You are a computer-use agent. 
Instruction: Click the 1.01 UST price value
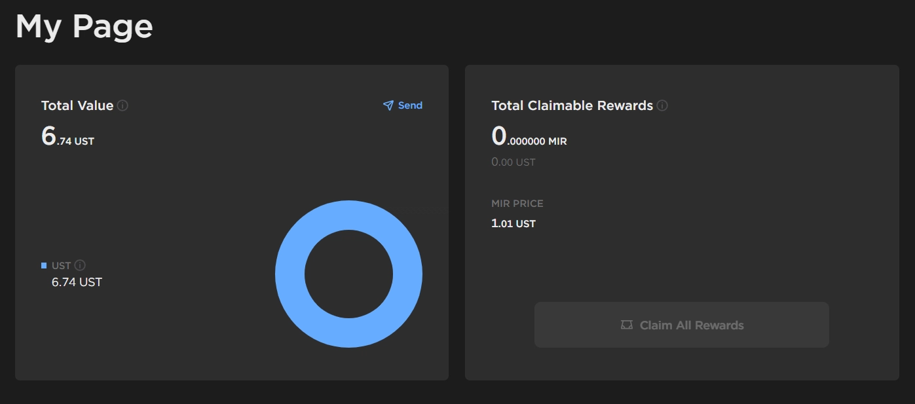coord(513,223)
